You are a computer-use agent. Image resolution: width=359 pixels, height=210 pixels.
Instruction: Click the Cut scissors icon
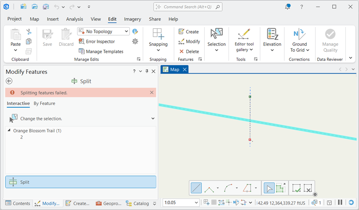tap(29, 32)
